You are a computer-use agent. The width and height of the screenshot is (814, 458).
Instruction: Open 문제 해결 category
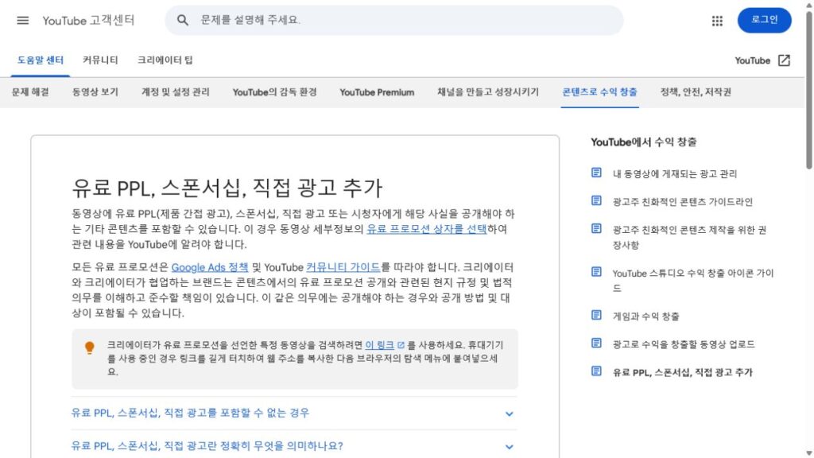click(30, 92)
